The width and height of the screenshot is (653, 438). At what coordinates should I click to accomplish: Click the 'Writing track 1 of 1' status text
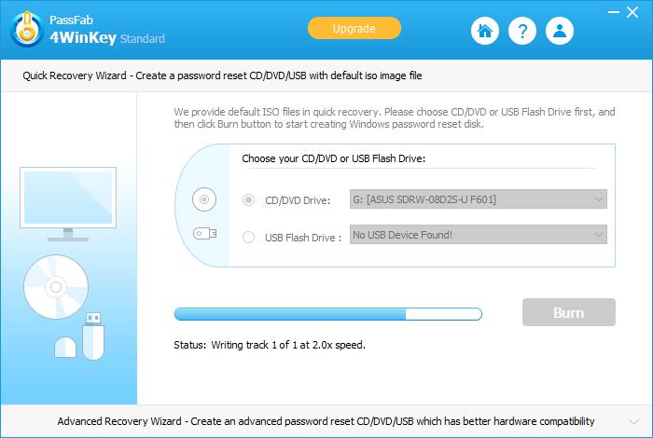pos(288,345)
